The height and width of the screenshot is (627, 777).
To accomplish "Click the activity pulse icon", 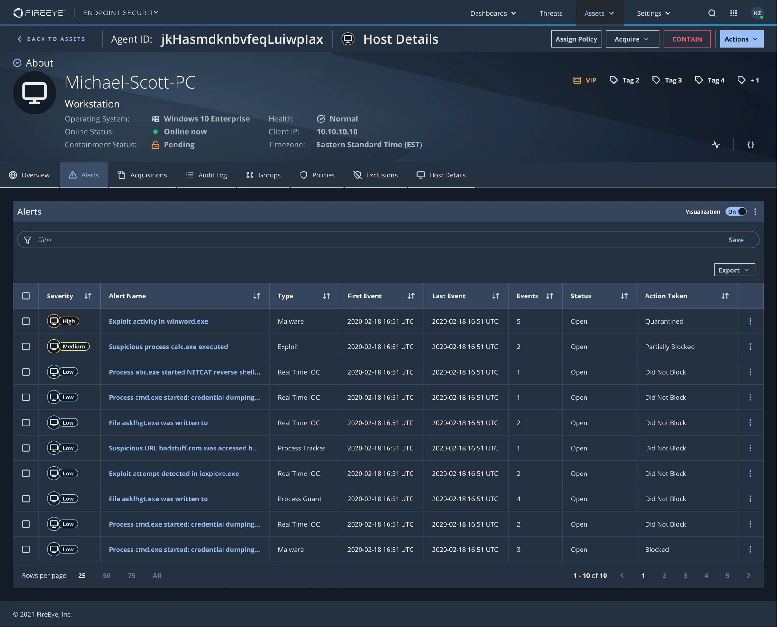I will (x=716, y=145).
